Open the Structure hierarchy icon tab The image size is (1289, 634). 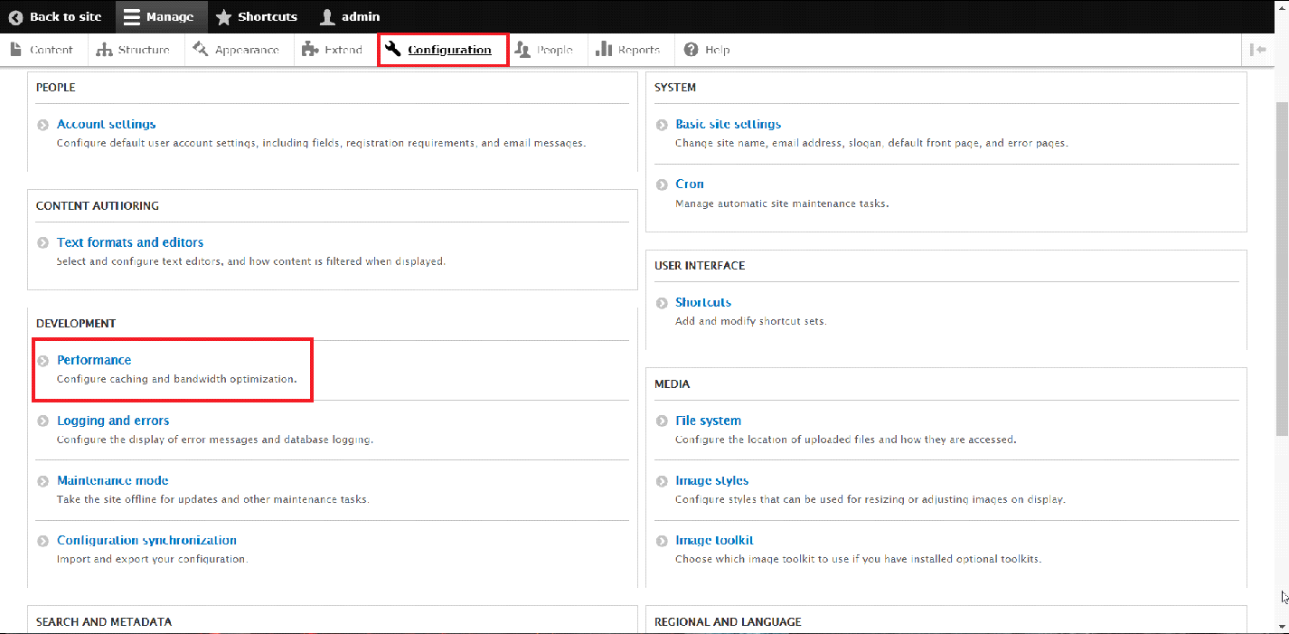[x=105, y=50]
